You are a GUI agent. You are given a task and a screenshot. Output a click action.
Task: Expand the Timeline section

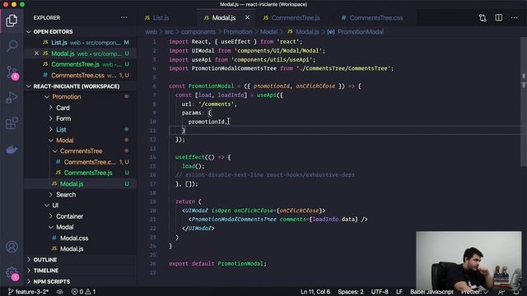point(46,271)
